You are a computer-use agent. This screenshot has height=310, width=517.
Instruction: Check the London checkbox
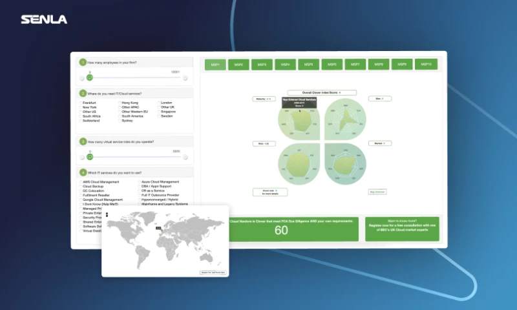point(159,103)
